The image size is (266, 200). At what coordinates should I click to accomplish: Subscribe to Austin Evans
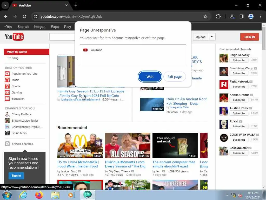[x=239, y=113]
